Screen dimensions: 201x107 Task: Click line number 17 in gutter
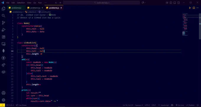click(12, 60)
